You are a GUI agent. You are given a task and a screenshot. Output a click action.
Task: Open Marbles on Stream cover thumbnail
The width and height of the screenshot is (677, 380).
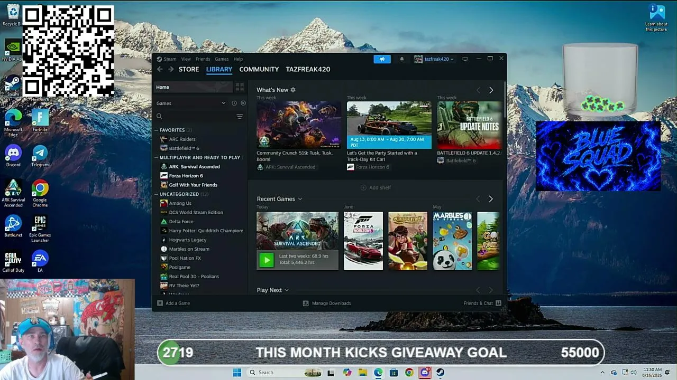[452, 241]
